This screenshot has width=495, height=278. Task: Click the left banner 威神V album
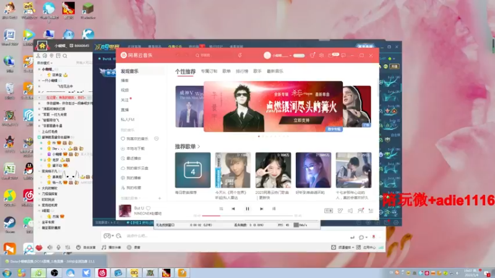(189, 106)
